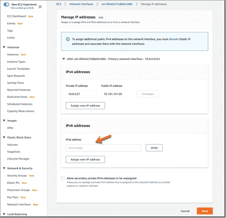This screenshot has height=218, width=226.
Task: Expand the Load Balancing section
Action: [4, 214]
